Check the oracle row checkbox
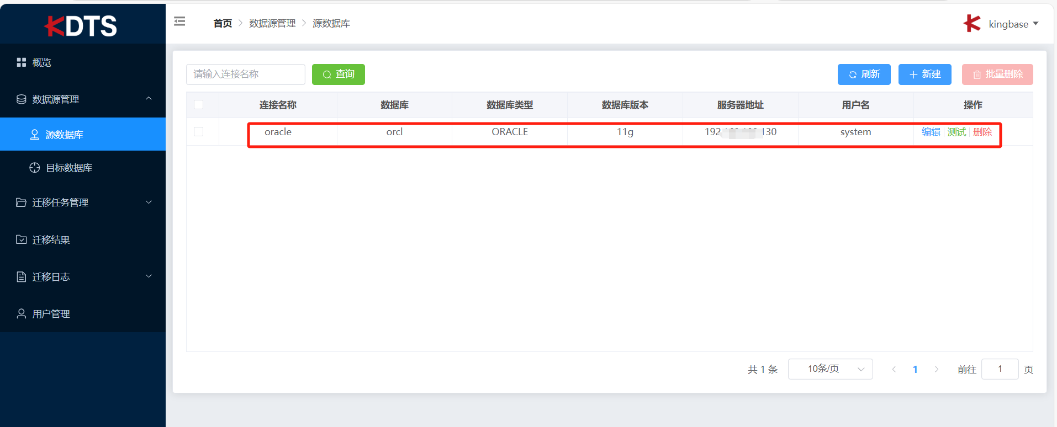Image resolution: width=1057 pixels, height=427 pixels. (x=199, y=132)
